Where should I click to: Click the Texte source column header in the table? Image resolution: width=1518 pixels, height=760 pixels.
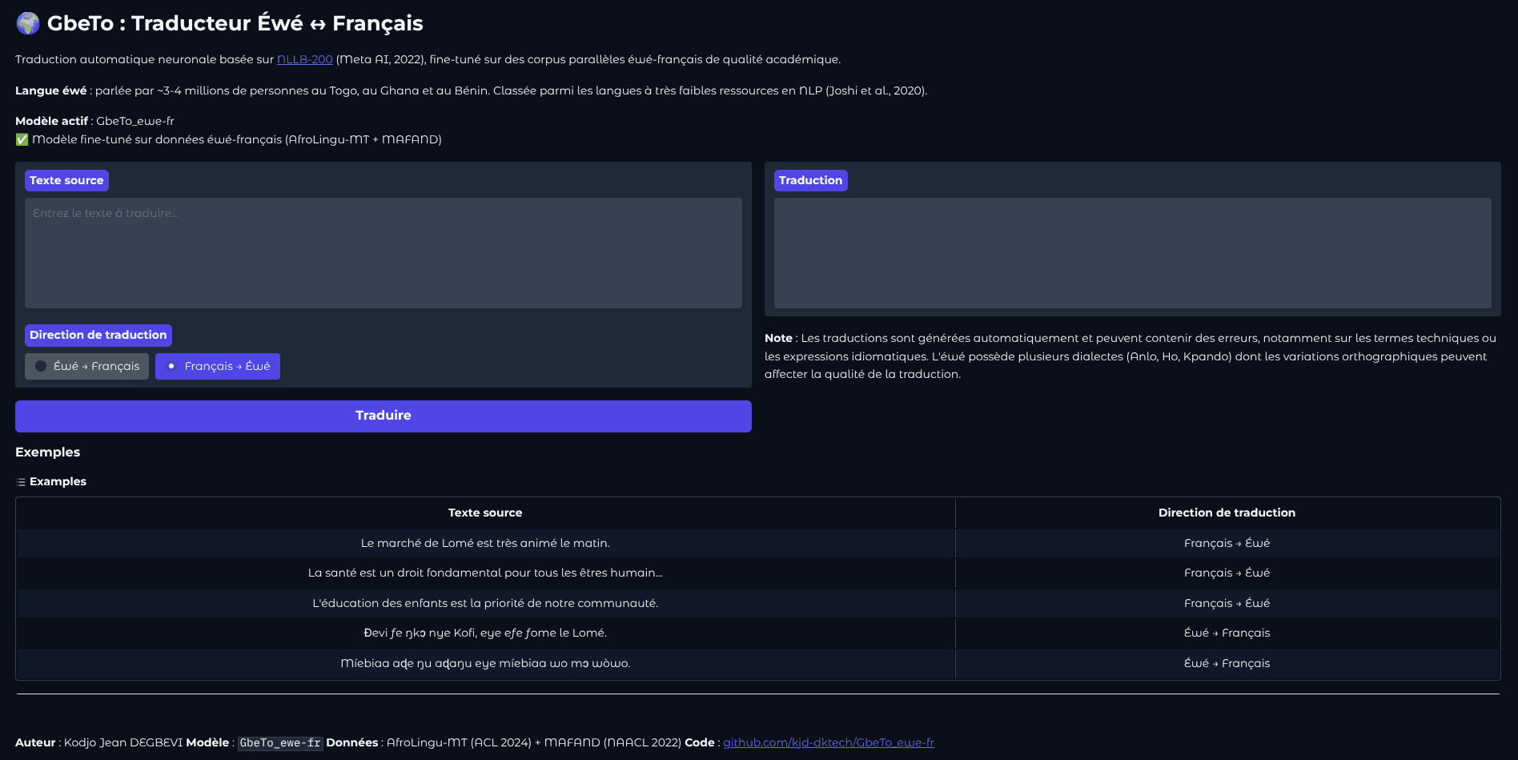tap(484, 513)
